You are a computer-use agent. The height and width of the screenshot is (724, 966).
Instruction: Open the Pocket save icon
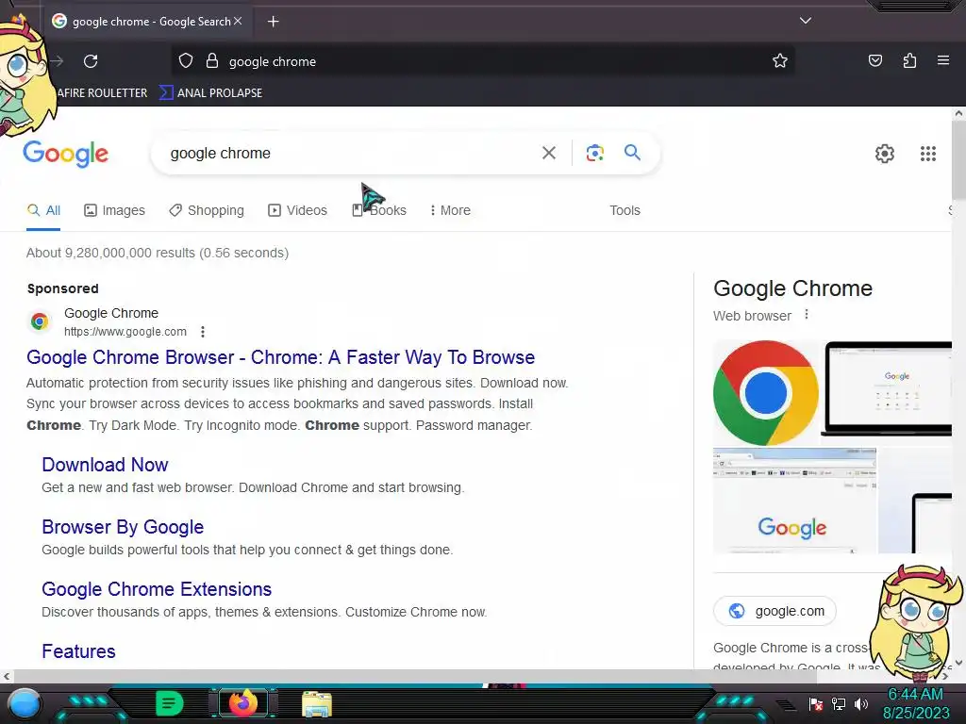(874, 60)
